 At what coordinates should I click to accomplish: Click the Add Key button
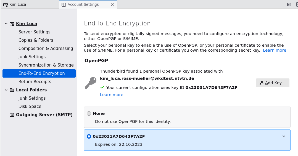[273, 83]
